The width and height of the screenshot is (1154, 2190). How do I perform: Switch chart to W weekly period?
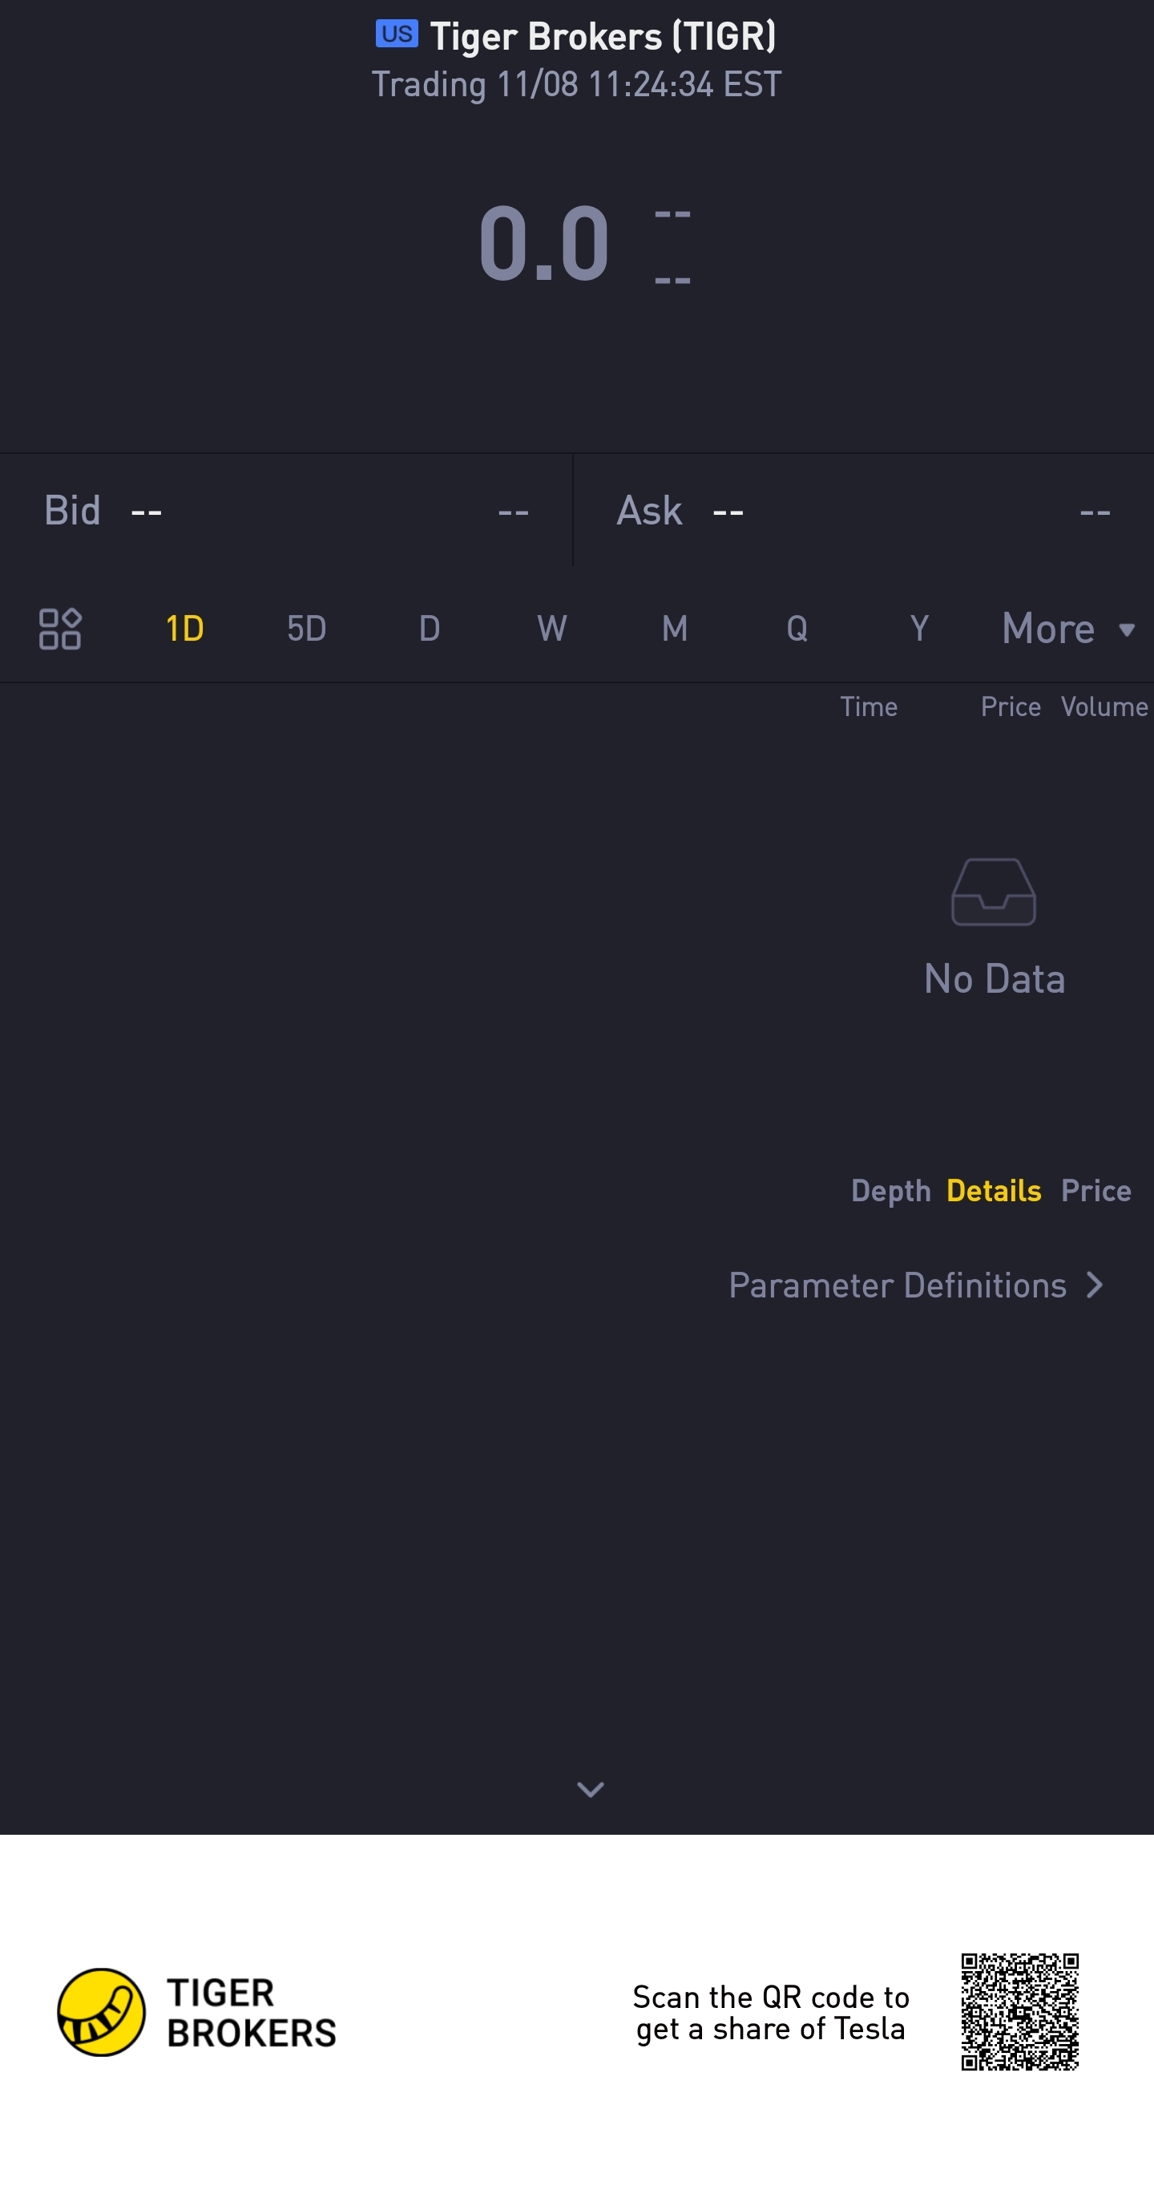point(551,628)
